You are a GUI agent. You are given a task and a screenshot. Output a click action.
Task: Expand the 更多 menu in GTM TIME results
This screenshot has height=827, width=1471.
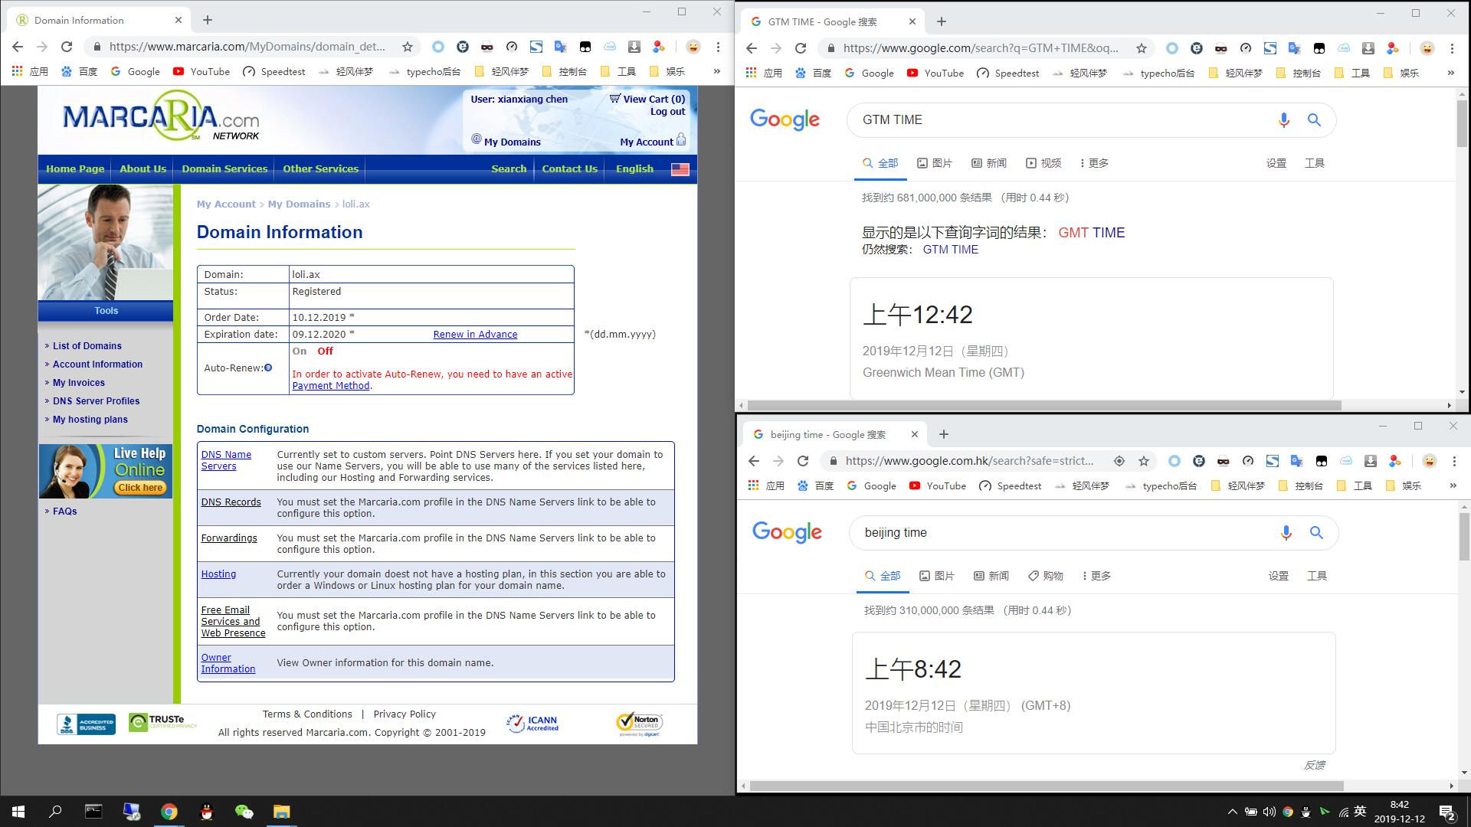point(1094,163)
